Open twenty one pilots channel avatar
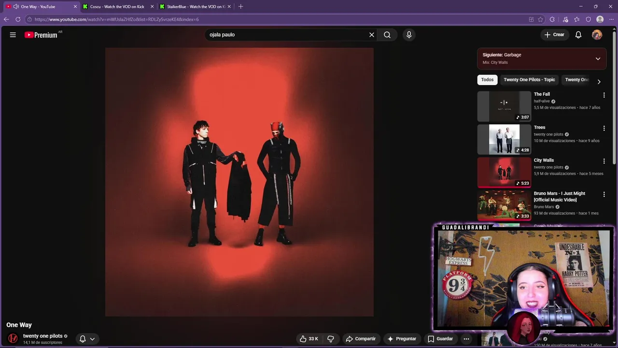This screenshot has width=618, height=348. click(x=13, y=338)
